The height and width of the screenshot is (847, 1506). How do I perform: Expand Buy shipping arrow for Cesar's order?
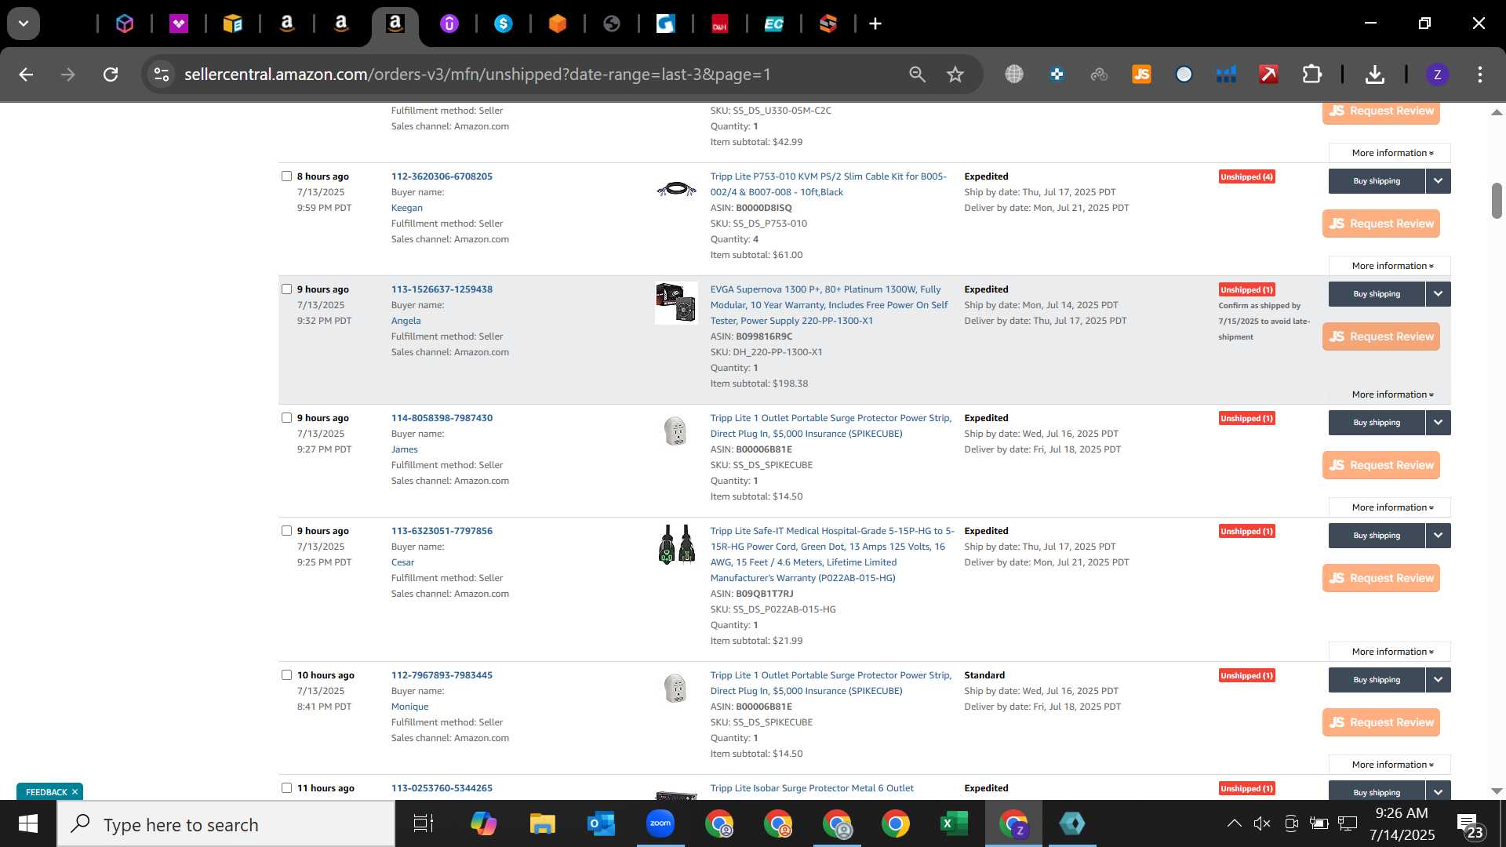point(1438,536)
